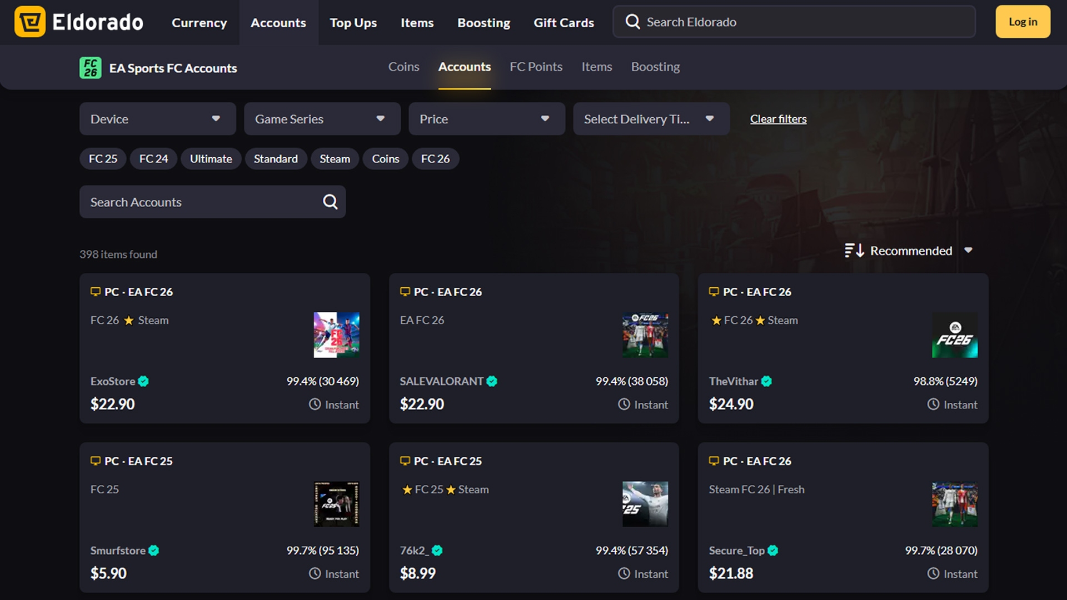Toggle the Ultimate filter chip
This screenshot has width=1067, height=600.
pos(211,158)
